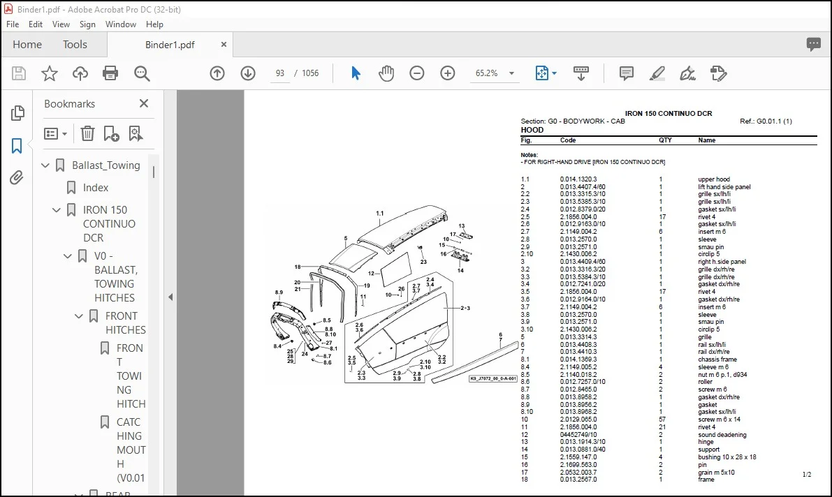
Task: Open the Window menu
Action: click(120, 24)
